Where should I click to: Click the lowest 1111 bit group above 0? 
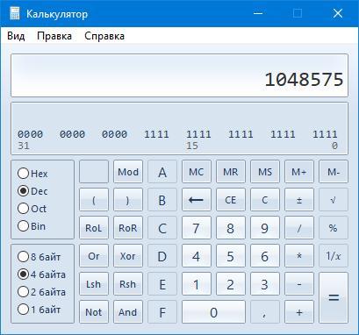click(325, 134)
